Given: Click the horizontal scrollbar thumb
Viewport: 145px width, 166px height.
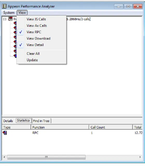Looking at the screenshot, I should tap(46, 157).
